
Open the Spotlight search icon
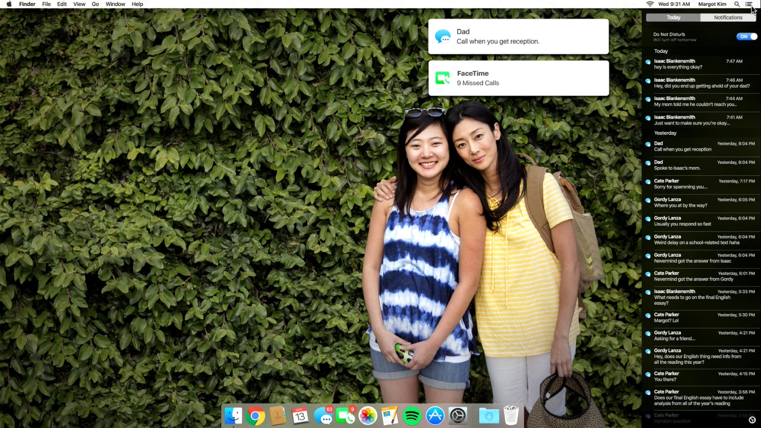pos(737,4)
